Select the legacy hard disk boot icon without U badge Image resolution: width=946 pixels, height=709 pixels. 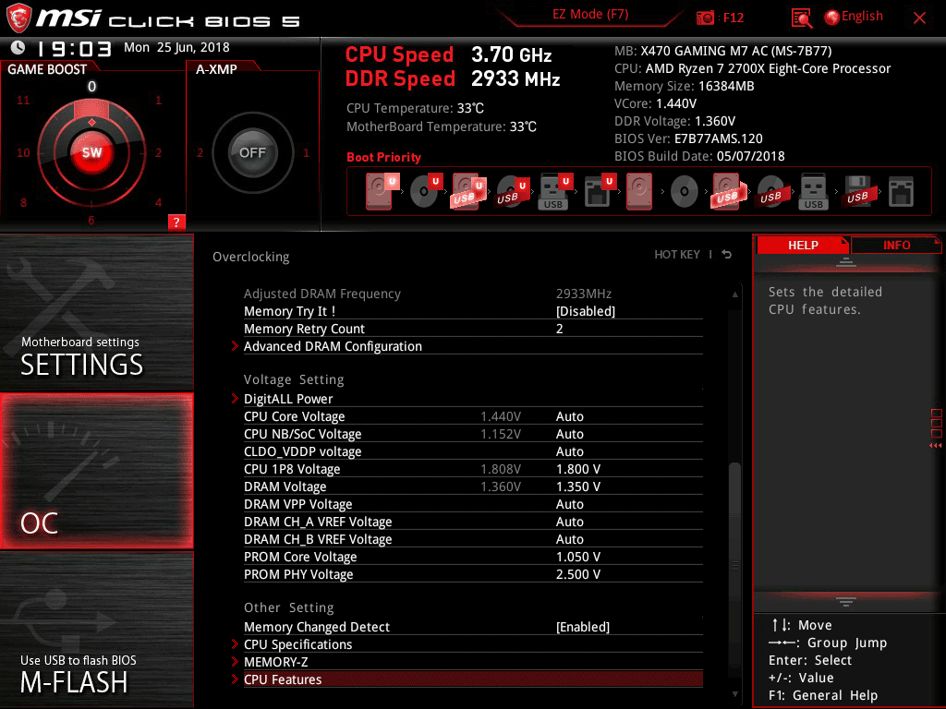pos(639,191)
